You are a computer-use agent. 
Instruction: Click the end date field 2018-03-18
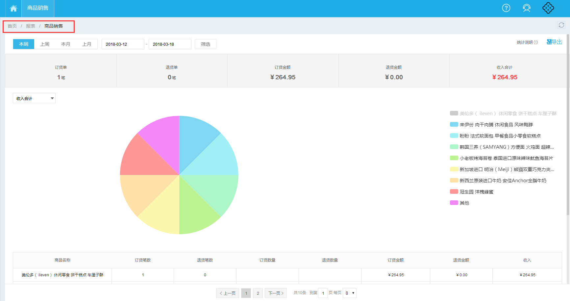coord(170,44)
